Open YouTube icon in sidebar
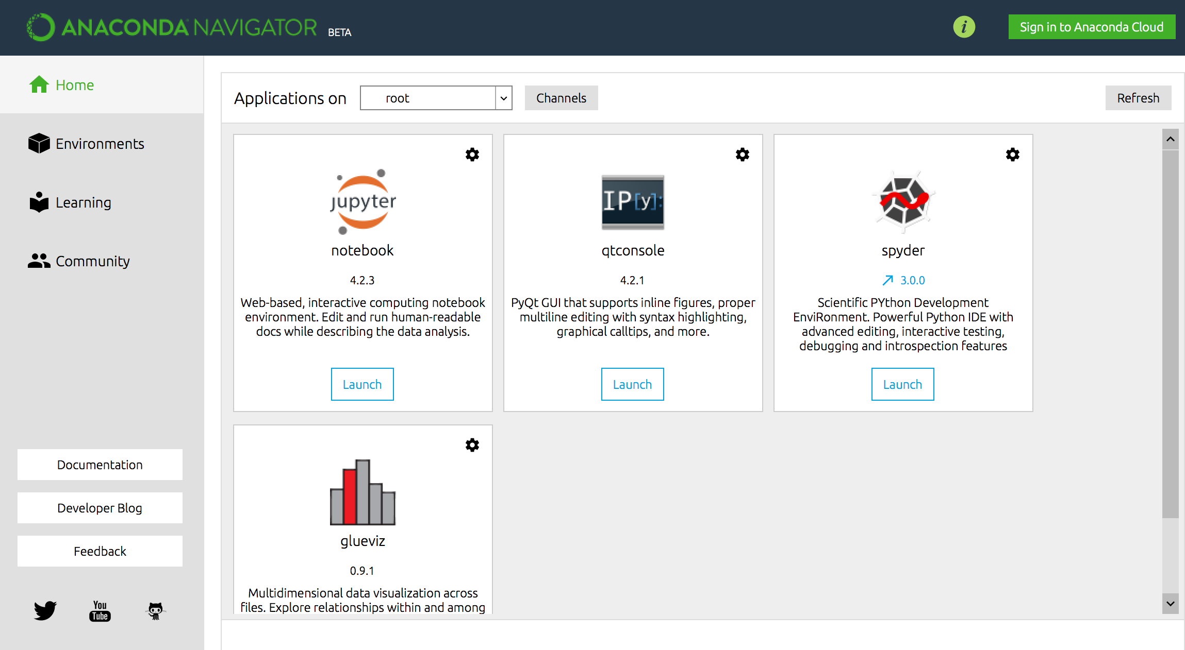This screenshot has height=650, width=1185. coord(100,610)
